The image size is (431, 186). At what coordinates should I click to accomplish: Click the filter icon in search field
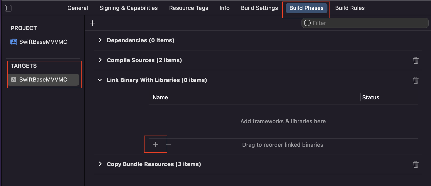pos(307,23)
